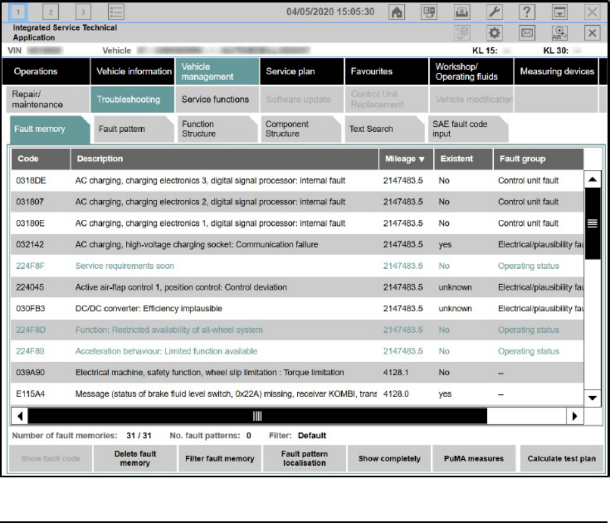Select the Troubleshooting sub-tab
This screenshot has height=523, width=610.
[x=133, y=99]
